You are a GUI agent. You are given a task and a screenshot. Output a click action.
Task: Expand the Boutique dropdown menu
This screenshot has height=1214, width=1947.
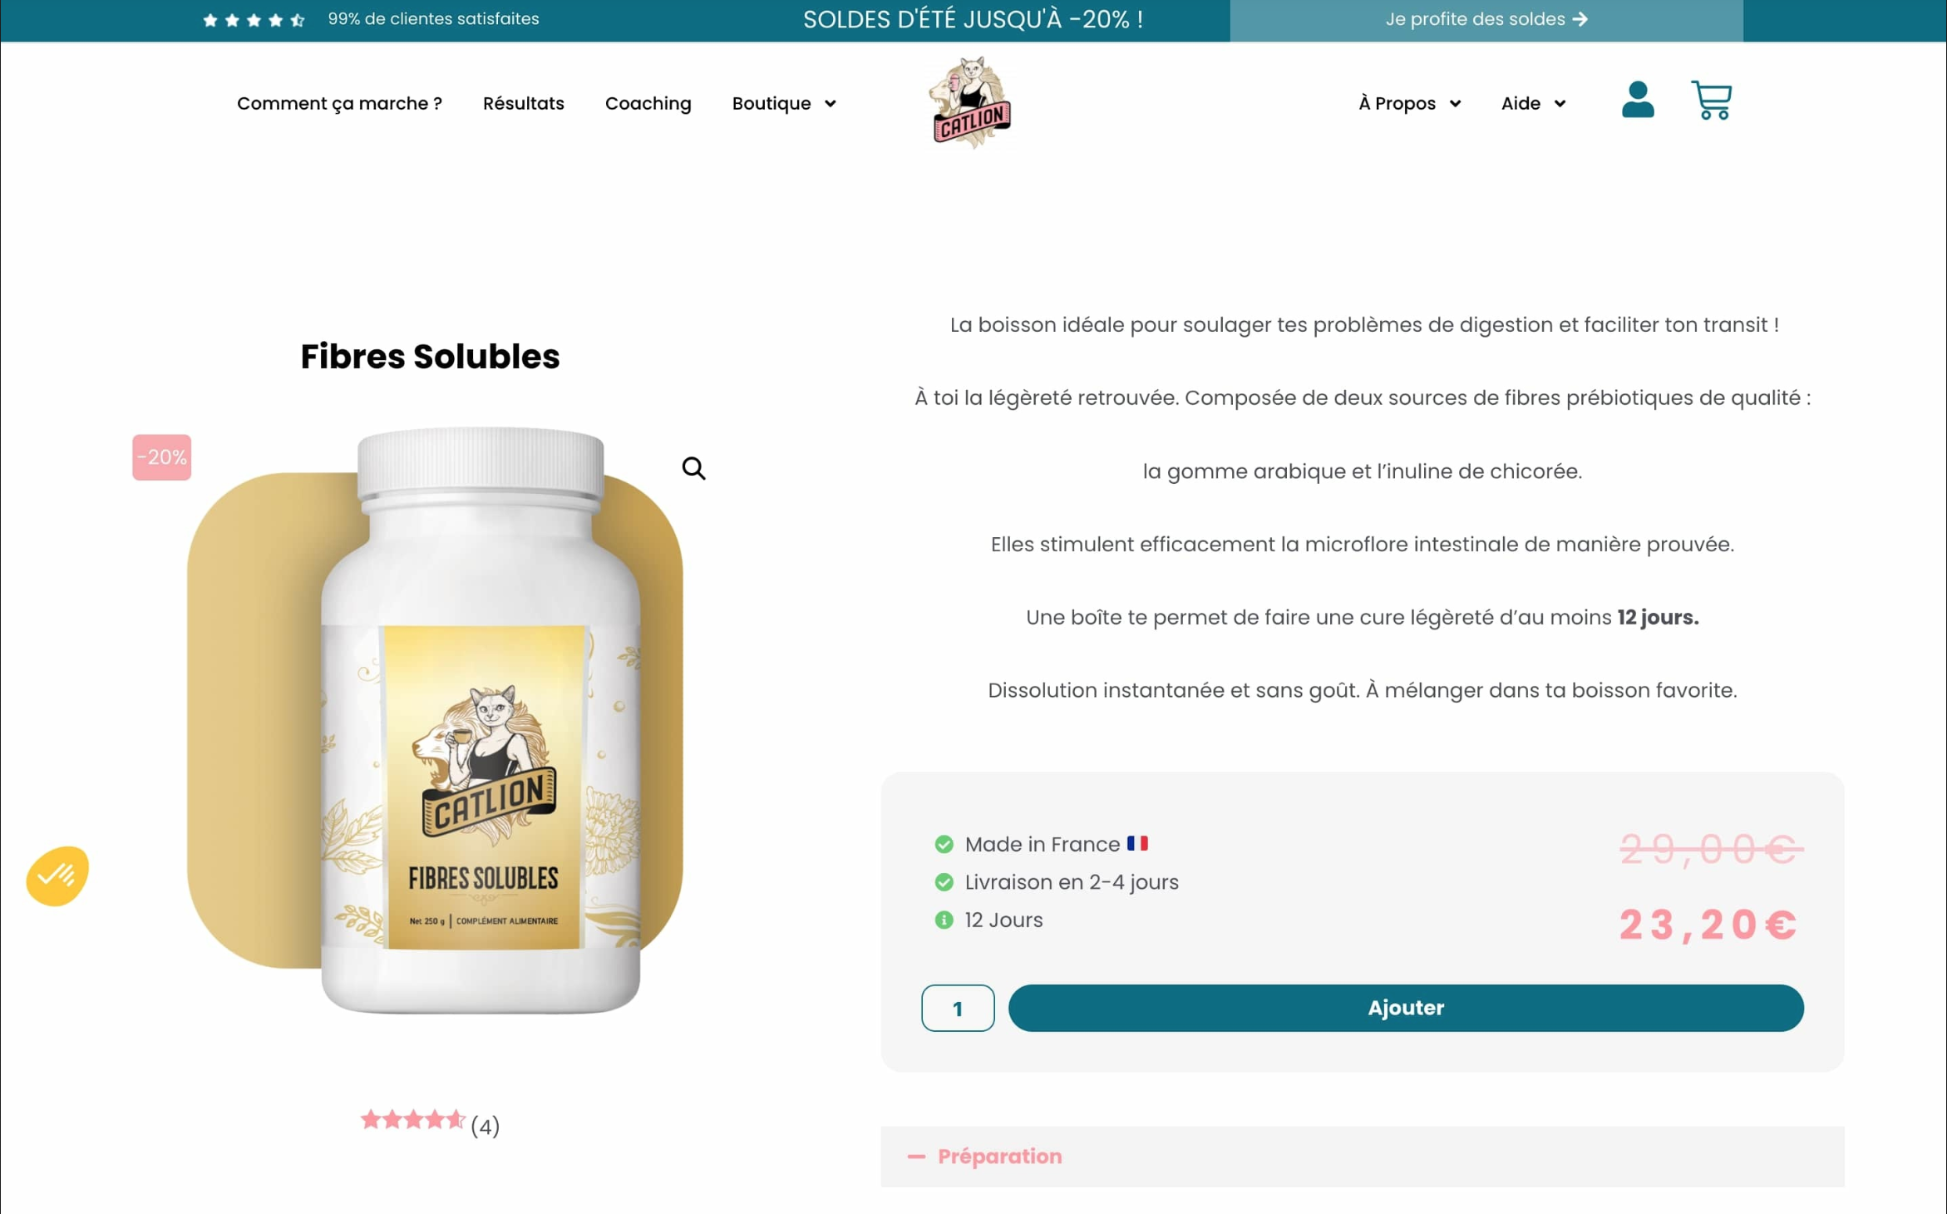pos(784,103)
